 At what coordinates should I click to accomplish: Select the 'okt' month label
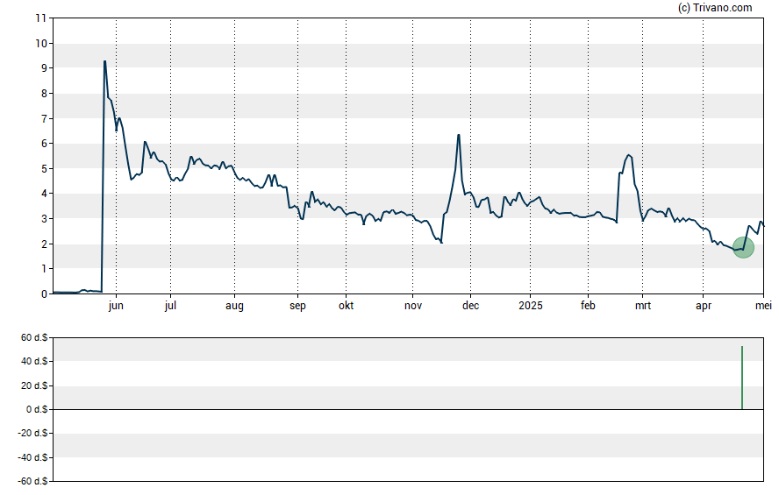347,306
